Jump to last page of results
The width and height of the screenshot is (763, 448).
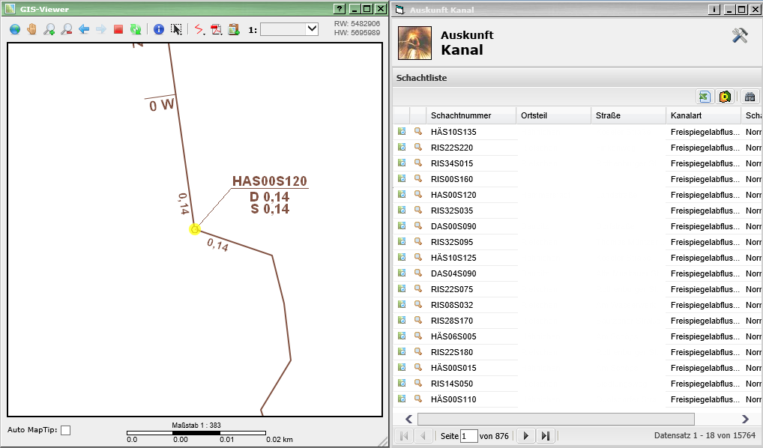coord(546,436)
